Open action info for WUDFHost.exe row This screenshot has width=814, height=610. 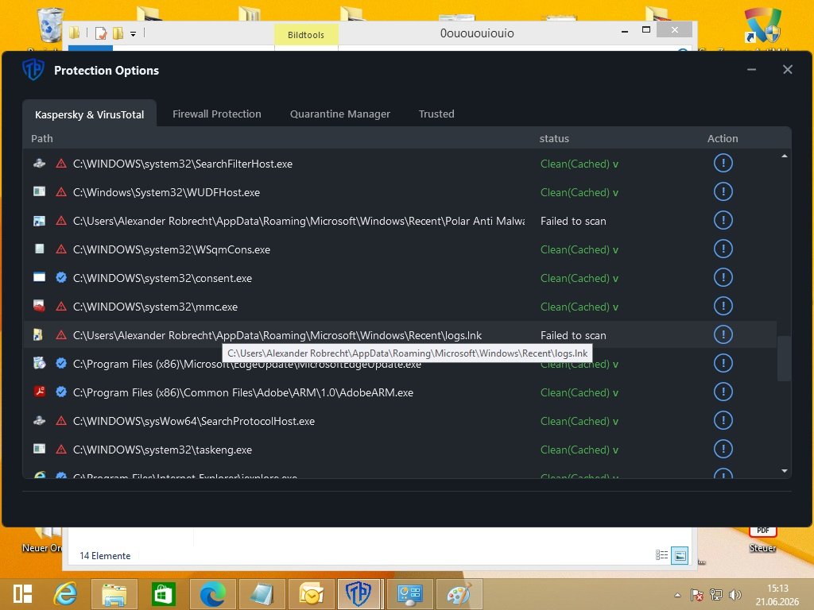(x=723, y=191)
